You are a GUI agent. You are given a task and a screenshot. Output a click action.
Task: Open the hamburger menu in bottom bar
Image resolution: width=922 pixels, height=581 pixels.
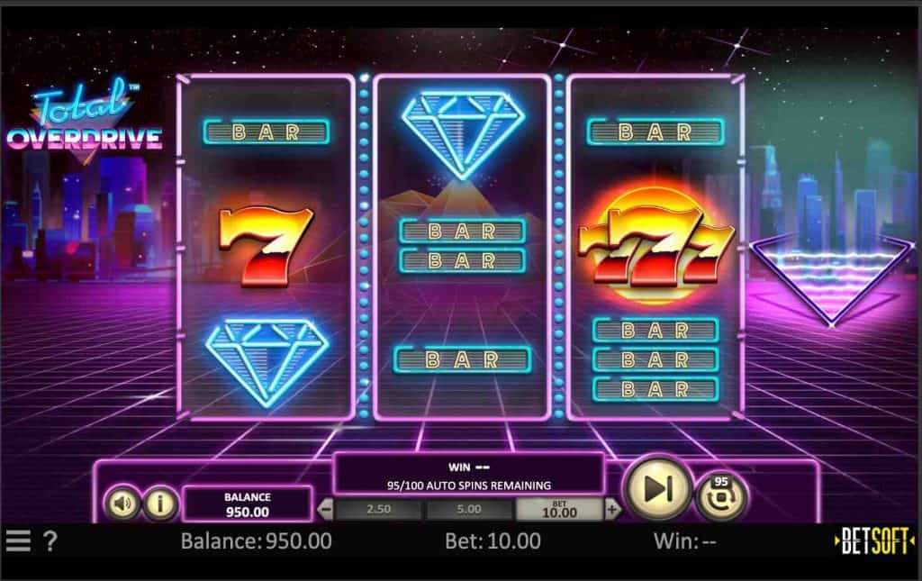(18, 540)
